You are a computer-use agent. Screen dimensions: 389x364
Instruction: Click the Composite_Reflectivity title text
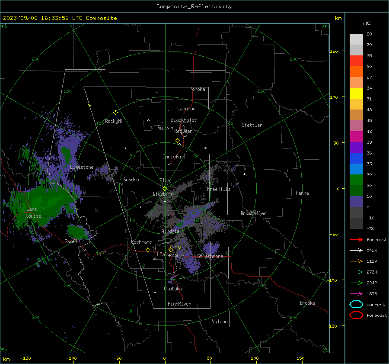(x=194, y=6)
